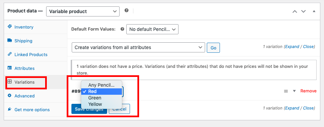Viewport: 324px width, 127px height.
Task: Click the Variations grid icon
Action: 10,82
